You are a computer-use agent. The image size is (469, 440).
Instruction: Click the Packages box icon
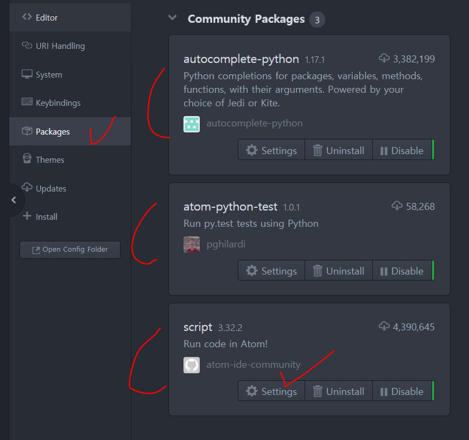click(27, 131)
